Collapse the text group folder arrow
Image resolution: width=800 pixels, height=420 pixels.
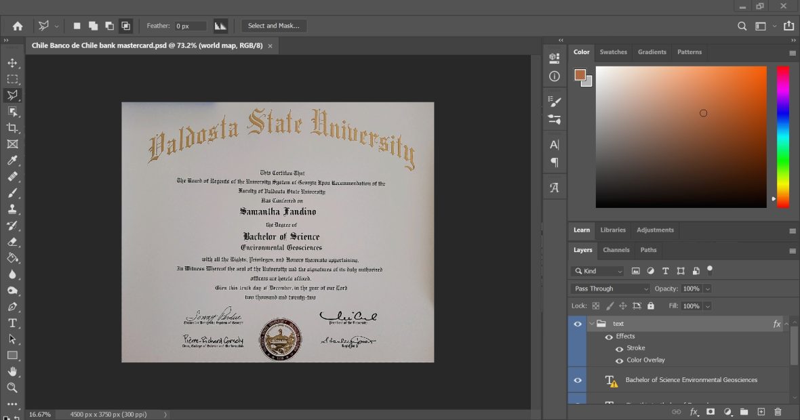[x=592, y=324]
